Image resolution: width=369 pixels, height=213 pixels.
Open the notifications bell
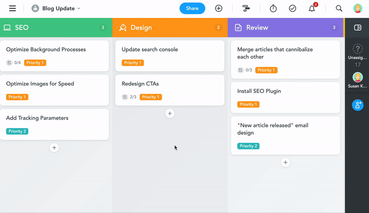[x=312, y=8]
